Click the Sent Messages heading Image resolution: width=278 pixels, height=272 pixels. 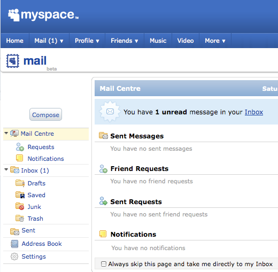point(137,136)
